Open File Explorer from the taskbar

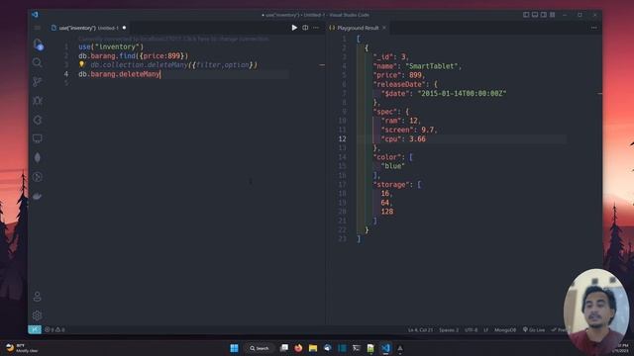[x=313, y=348]
